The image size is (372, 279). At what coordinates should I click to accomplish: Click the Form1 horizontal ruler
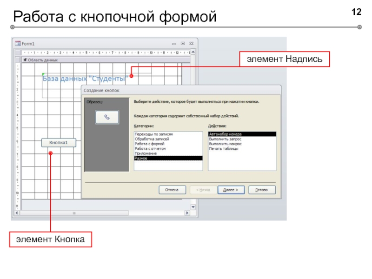coord(106,53)
